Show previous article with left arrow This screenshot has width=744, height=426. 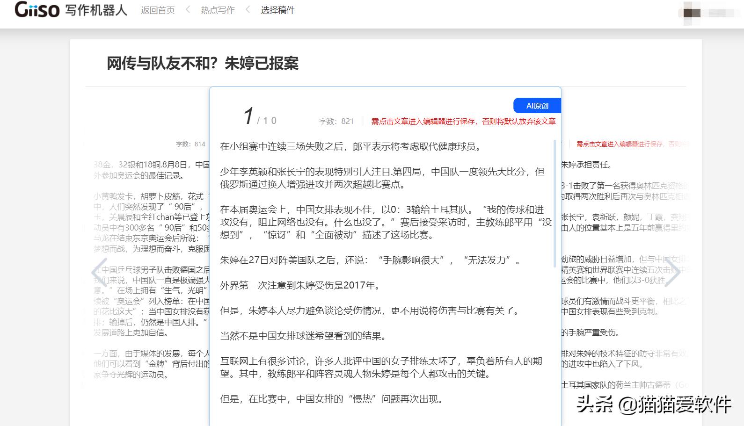(x=100, y=272)
